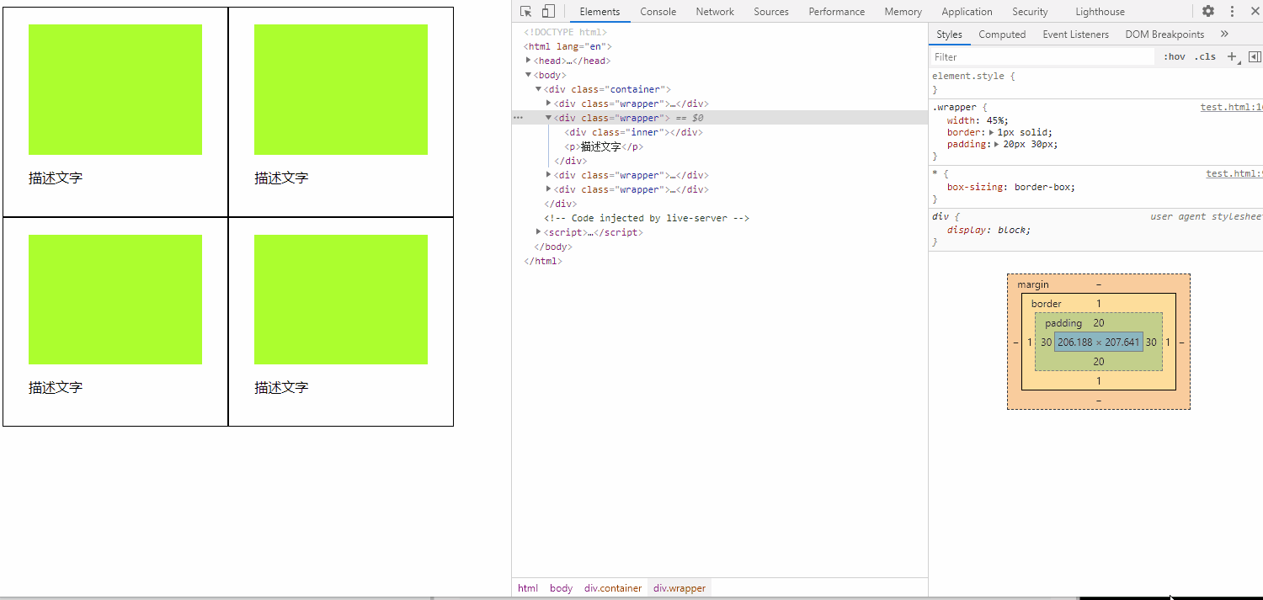1263x600 pixels.
Task: Open test.html source link for the * rule
Action: click(1234, 173)
